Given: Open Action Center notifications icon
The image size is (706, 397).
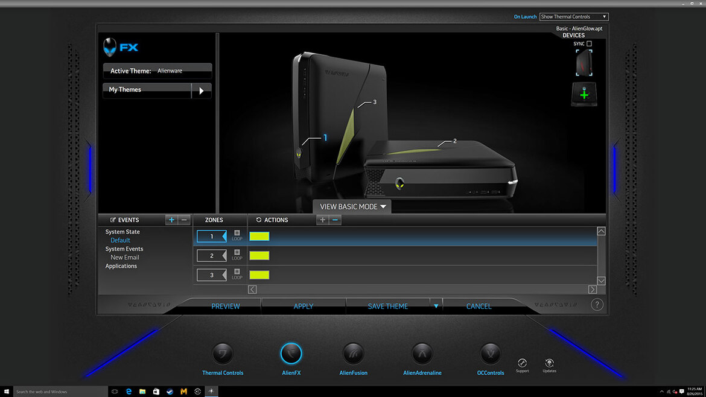Looking at the screenshot, I should point(682,392).
